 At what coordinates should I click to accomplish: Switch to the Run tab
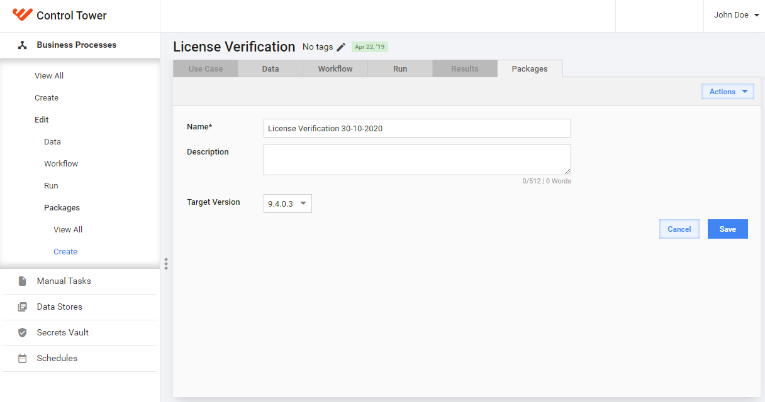click(400, 69)
